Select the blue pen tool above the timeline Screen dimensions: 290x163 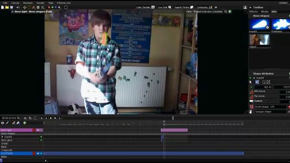coord(7,123)
